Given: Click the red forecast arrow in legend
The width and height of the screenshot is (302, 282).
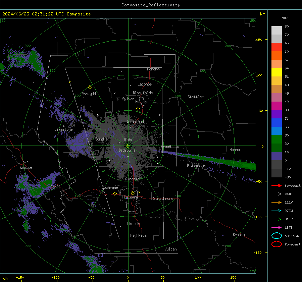Looking at the screenshot, I should [x=276, y=185].
